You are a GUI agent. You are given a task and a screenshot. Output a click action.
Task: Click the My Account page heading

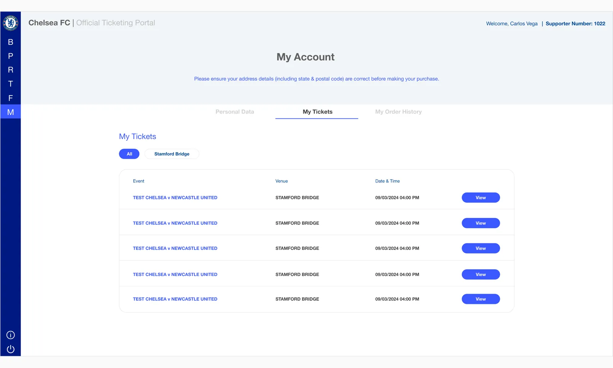click(x=306, y=57)
